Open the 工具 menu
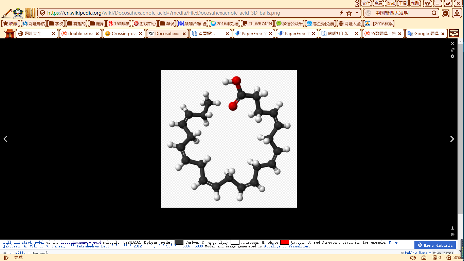Viewport: 464px width, 261px height. pos(403,3)
